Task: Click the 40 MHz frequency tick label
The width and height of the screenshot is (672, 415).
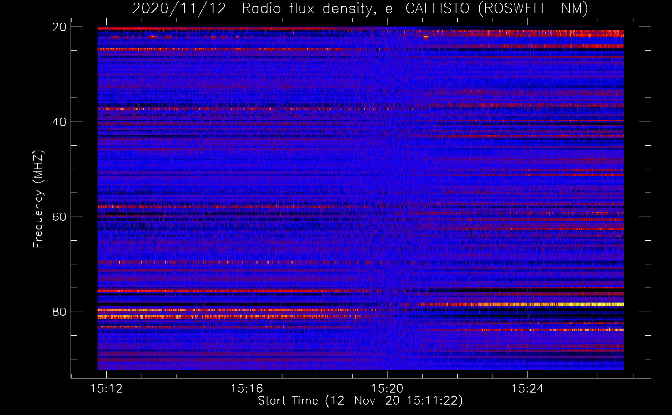Action: pyautogui.click(x=59, y=122)
